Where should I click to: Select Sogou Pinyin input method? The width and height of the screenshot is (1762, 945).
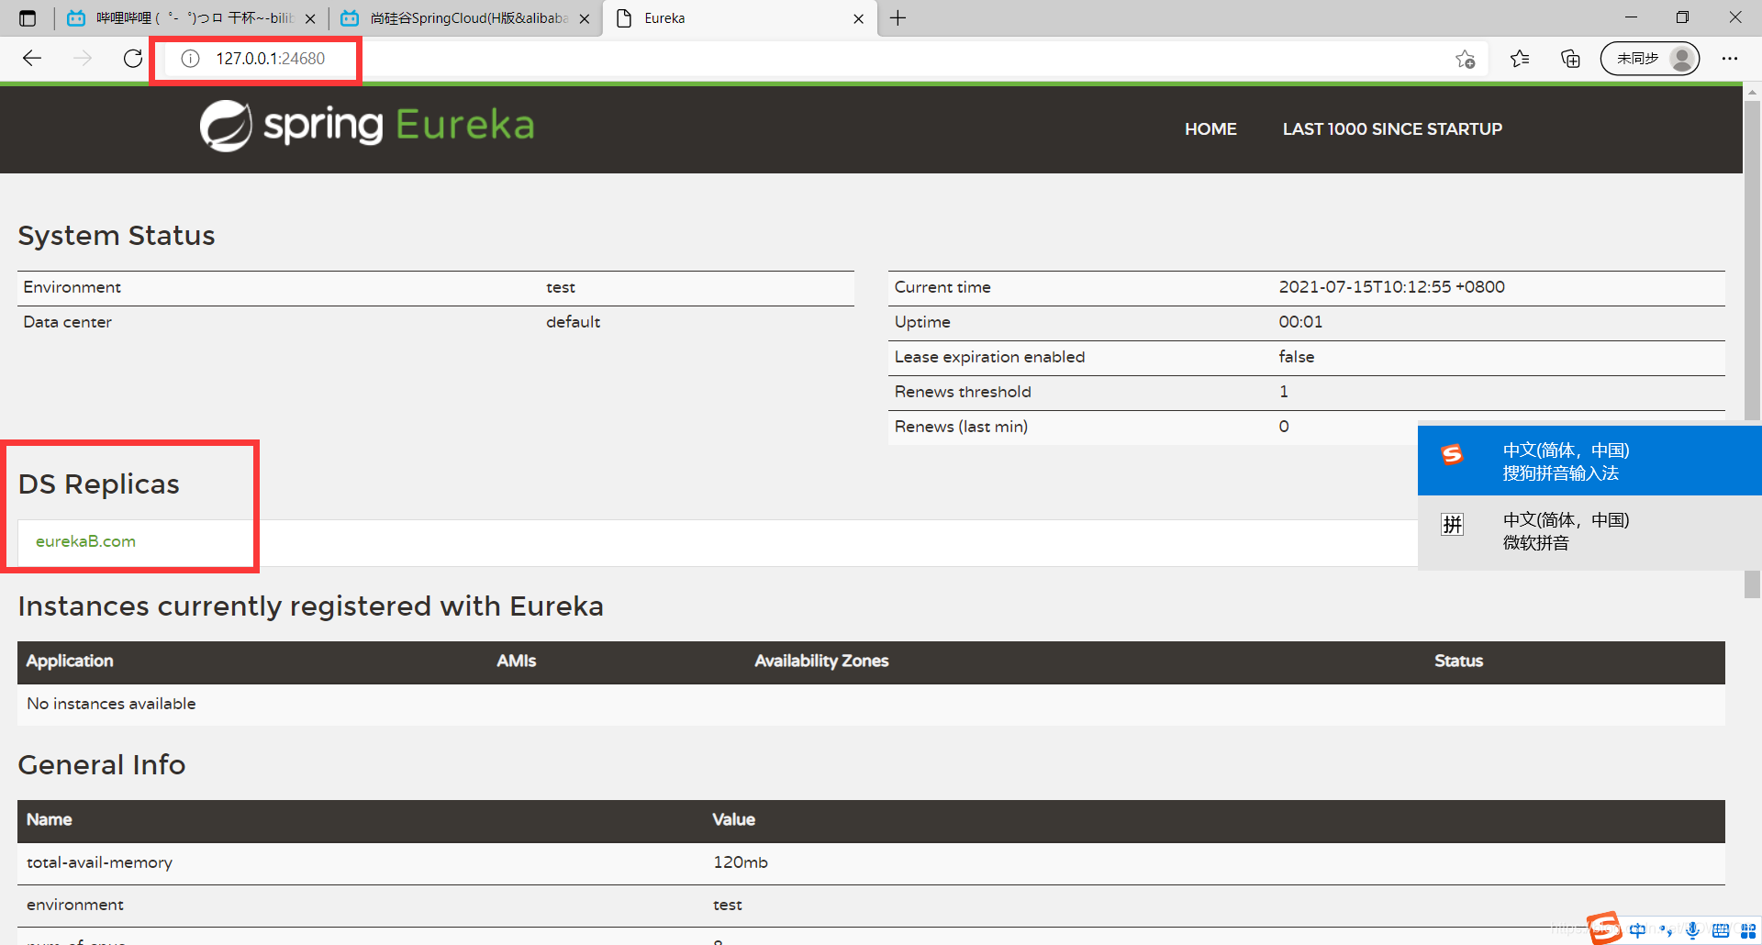(x=1589, y=461)
